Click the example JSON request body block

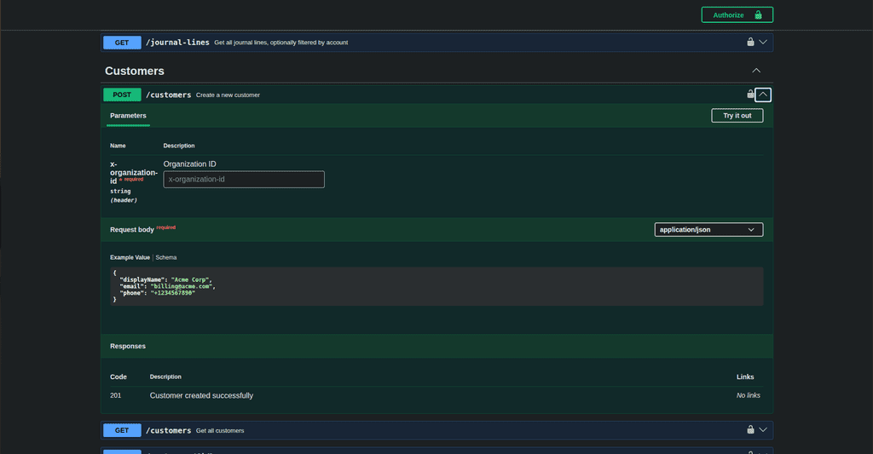pyautogui.click(x=436, y=286)
